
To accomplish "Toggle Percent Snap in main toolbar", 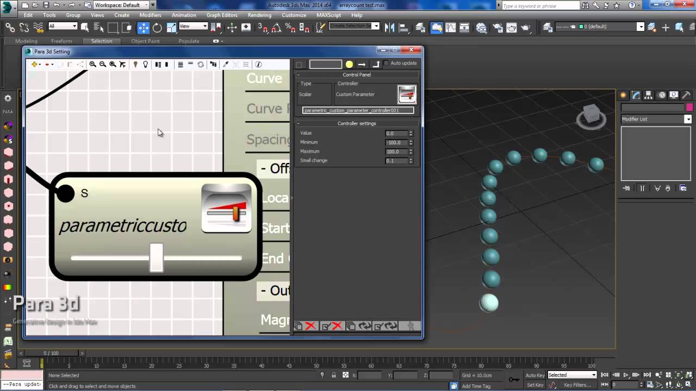I will [290, 27].
